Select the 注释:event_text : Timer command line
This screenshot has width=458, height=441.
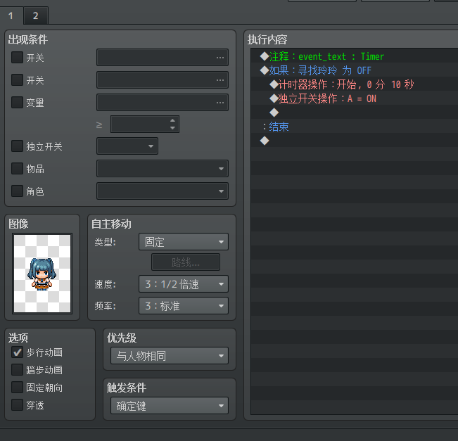click(x=355, y=56)
